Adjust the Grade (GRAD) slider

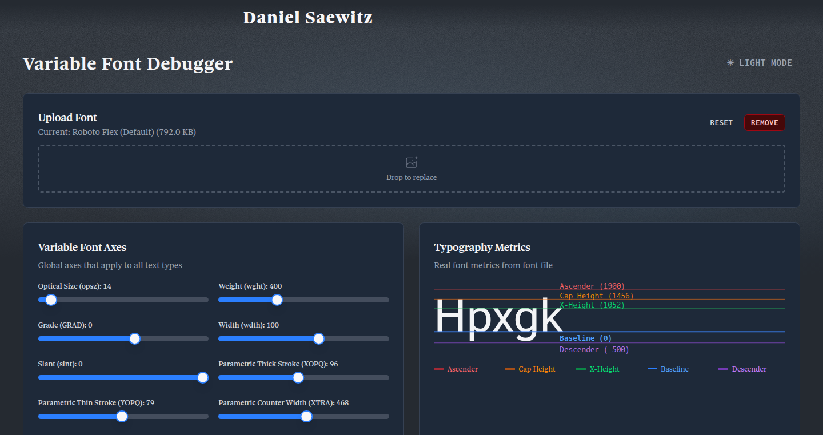(x=123, y=338)
